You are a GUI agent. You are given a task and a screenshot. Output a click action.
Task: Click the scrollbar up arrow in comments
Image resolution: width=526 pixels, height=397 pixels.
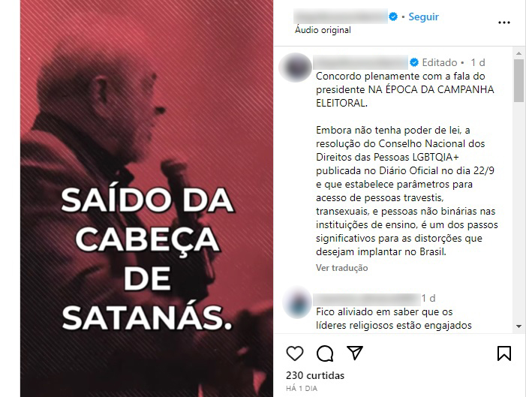click(x=518, y=53)
